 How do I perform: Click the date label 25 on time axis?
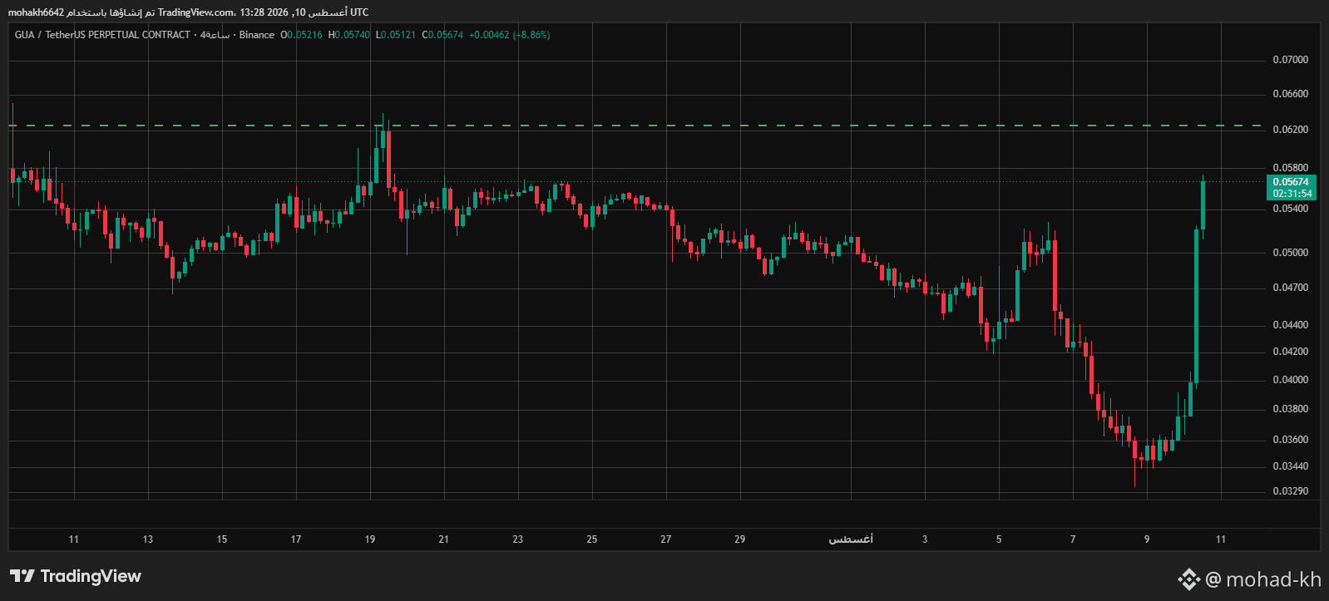pos(592,539)
